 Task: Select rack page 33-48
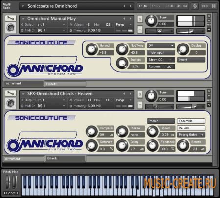click(x=169, y=6)
